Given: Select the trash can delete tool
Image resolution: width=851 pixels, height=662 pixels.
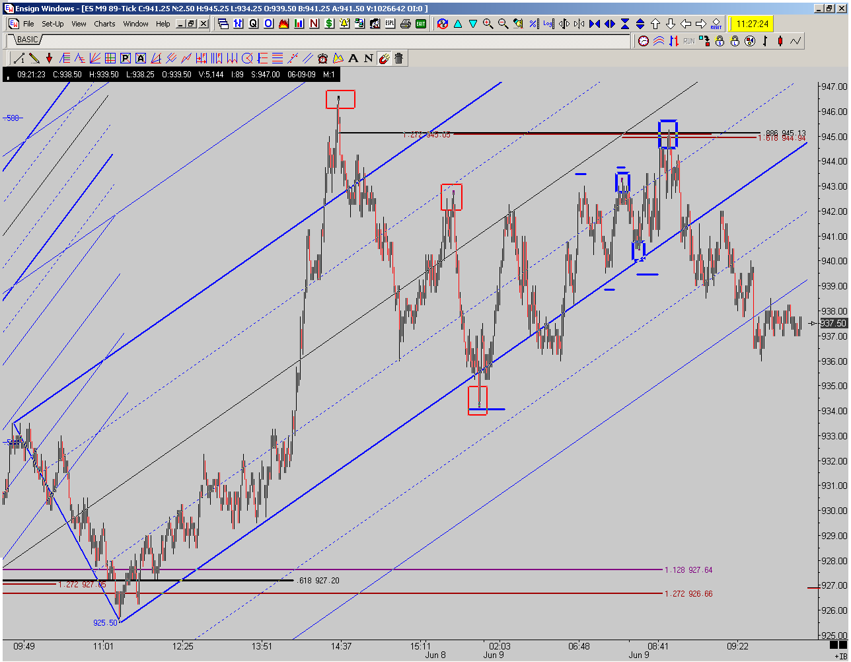Looking at the screenshot, I should click(399, 58).
